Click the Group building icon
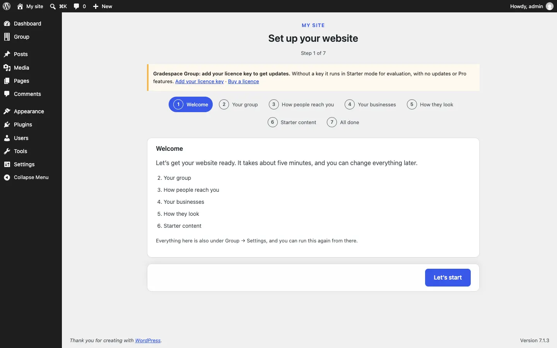 tap(7, 37)
